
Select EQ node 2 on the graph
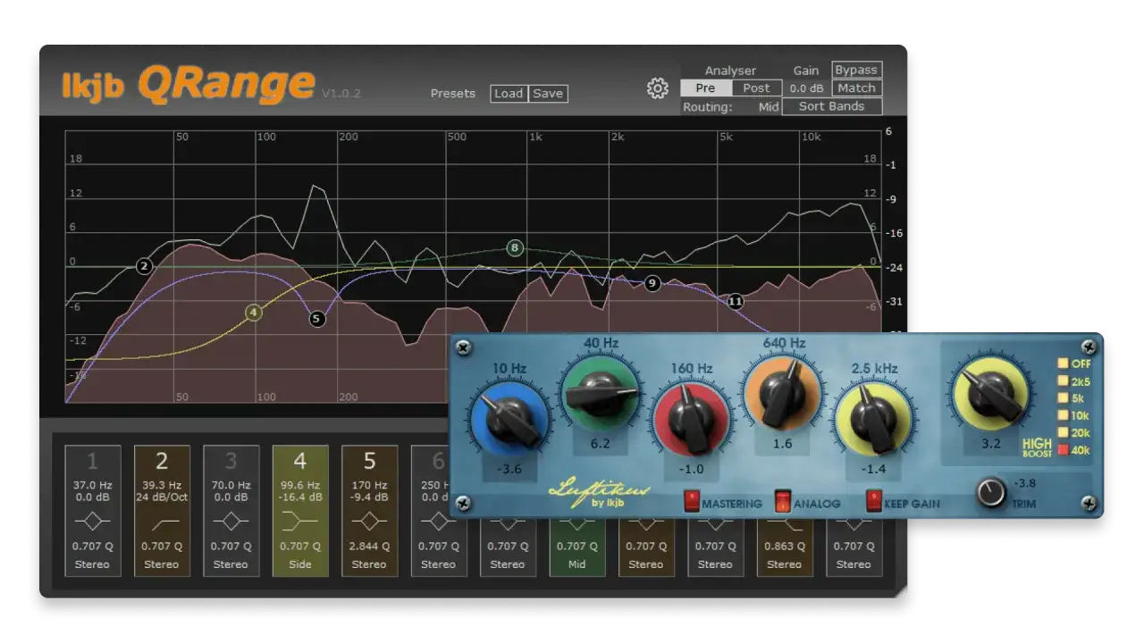click(145, 266)
